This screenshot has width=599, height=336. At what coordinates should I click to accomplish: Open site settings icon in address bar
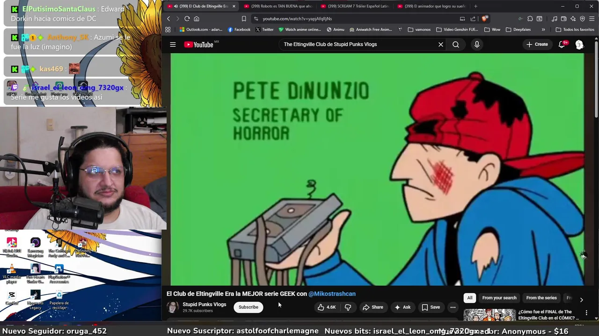[x=256, y=19]
